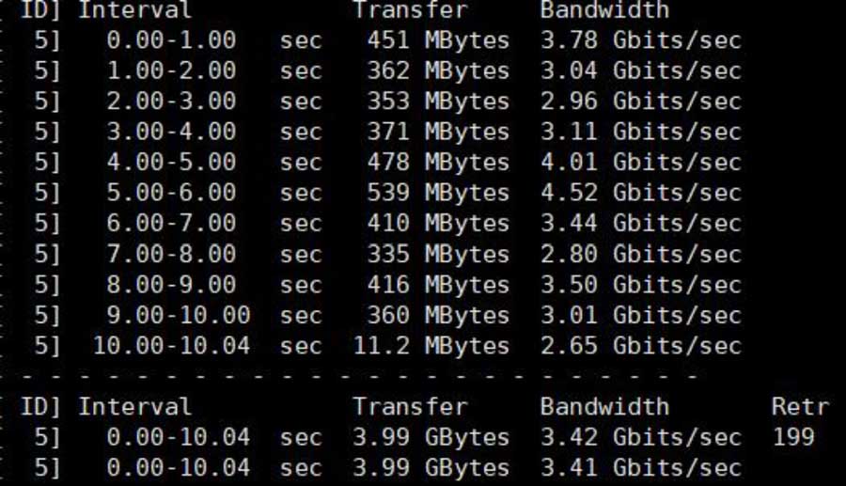The height and width of the screenshot is (486, 846).
Task: Click the 2.00-3.00 interval text
Action: [x=171, y=102]
